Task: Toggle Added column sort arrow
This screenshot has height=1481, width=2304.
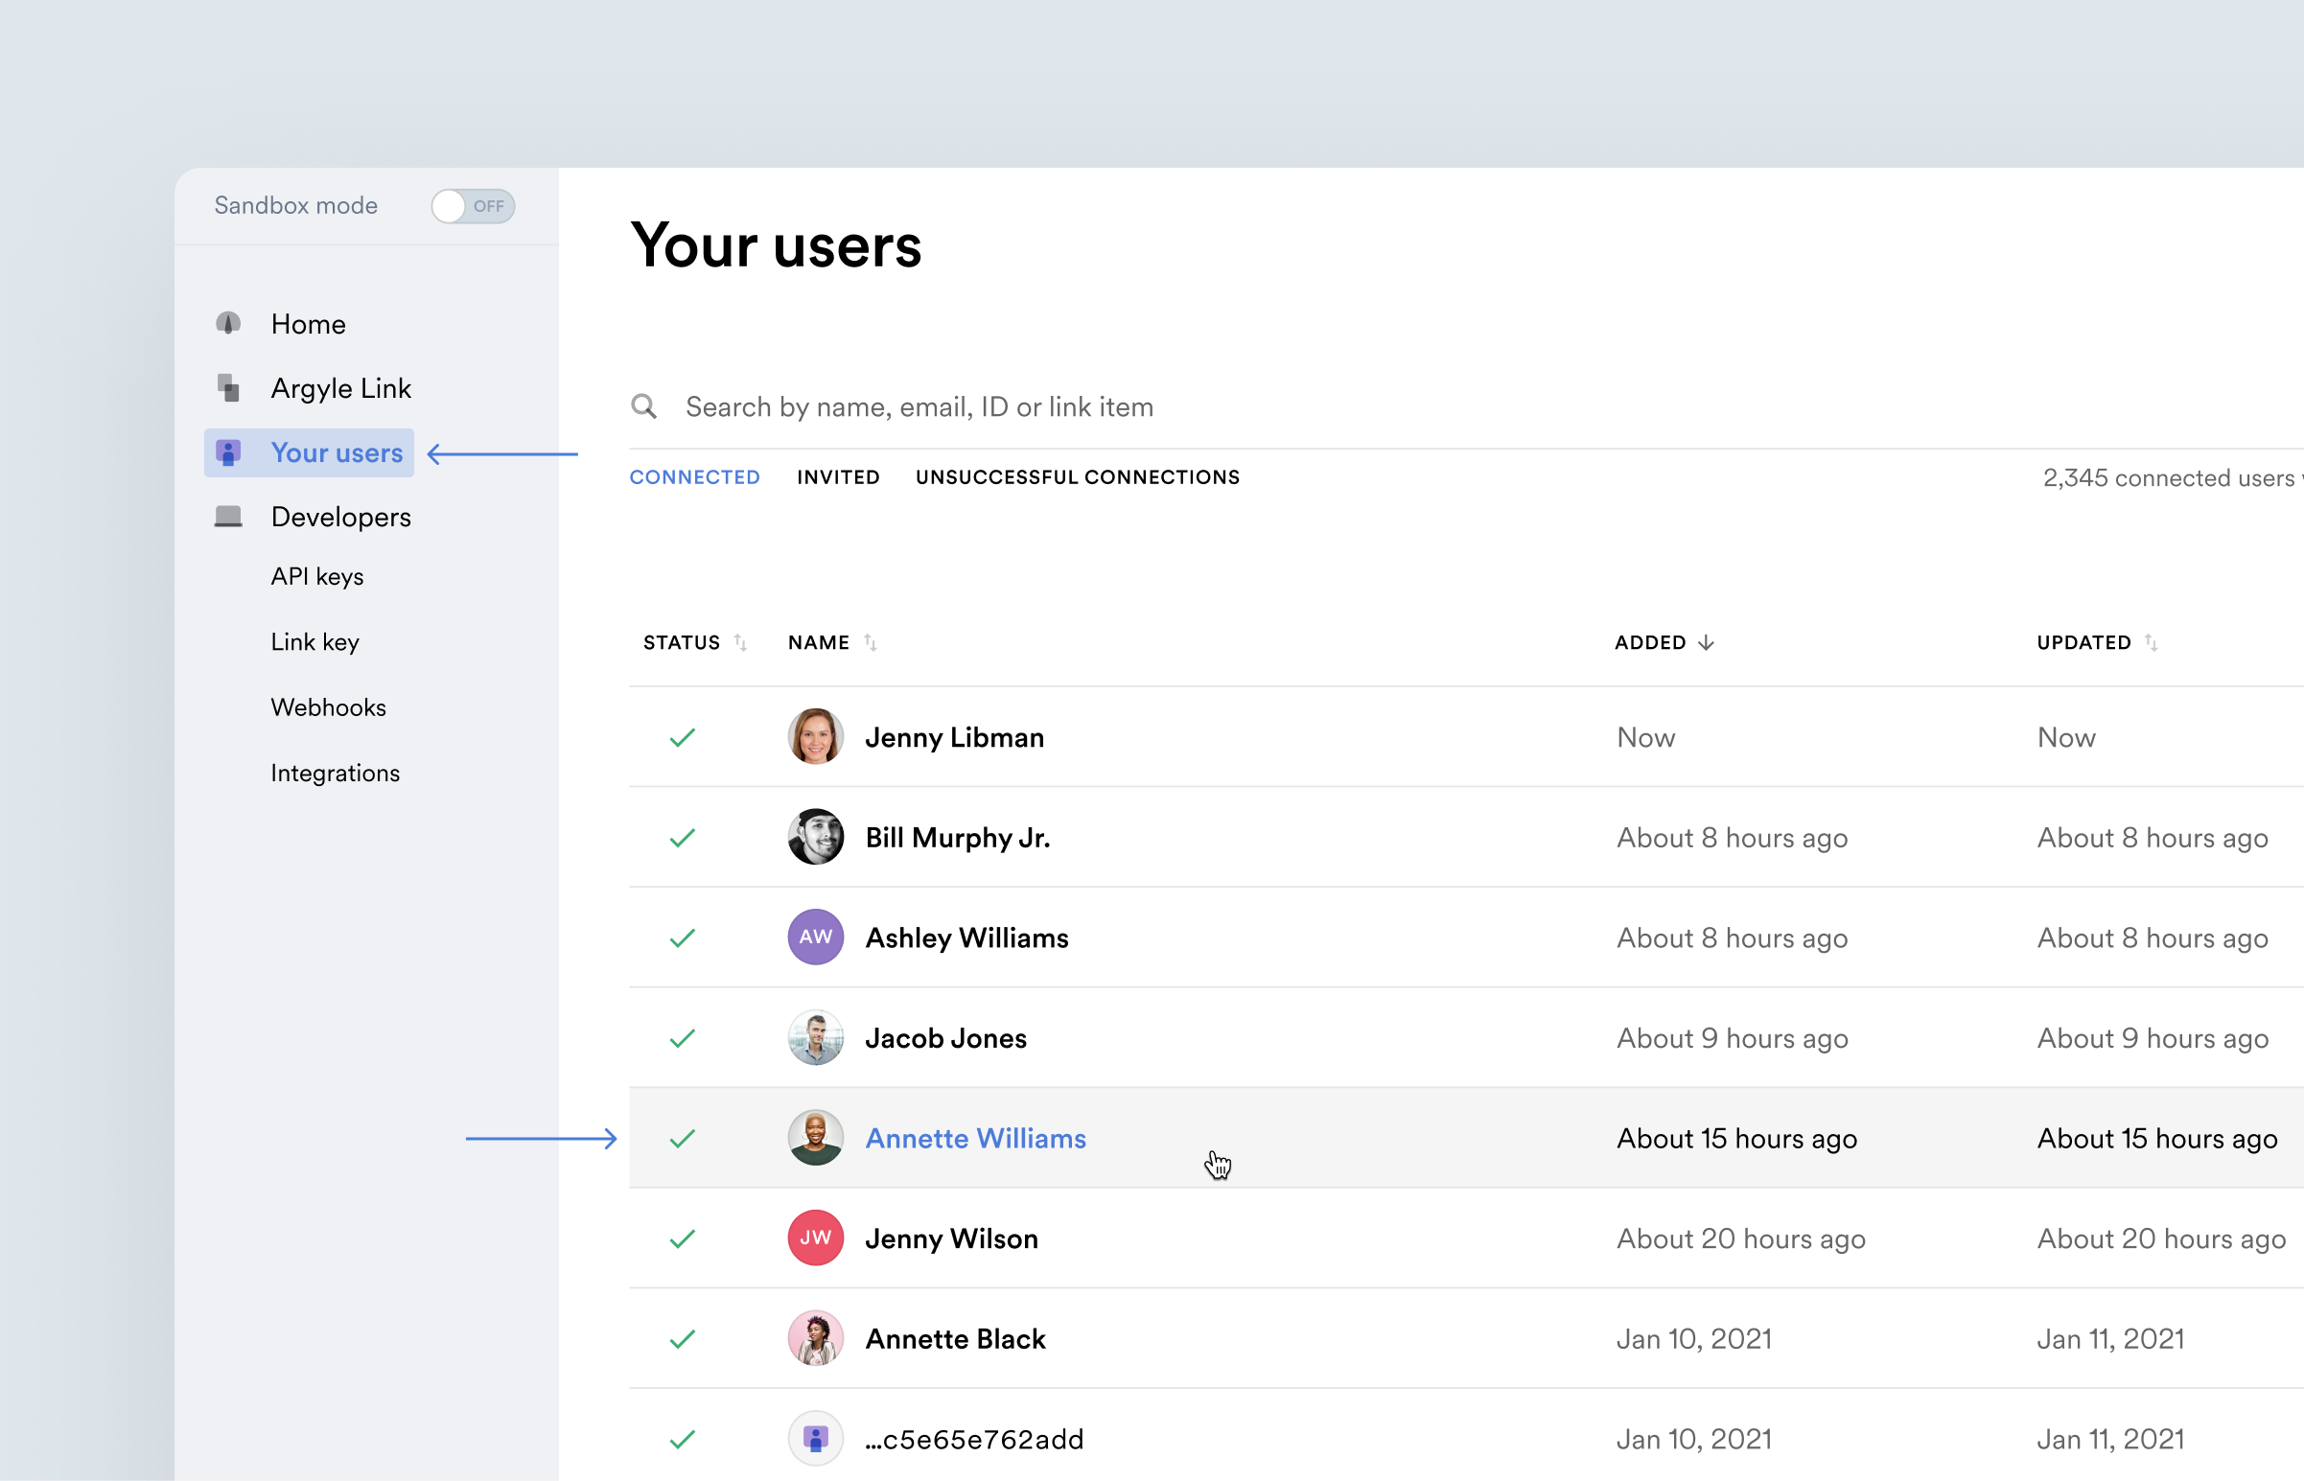Action: pyautogui.click(x=1705, y=642)
